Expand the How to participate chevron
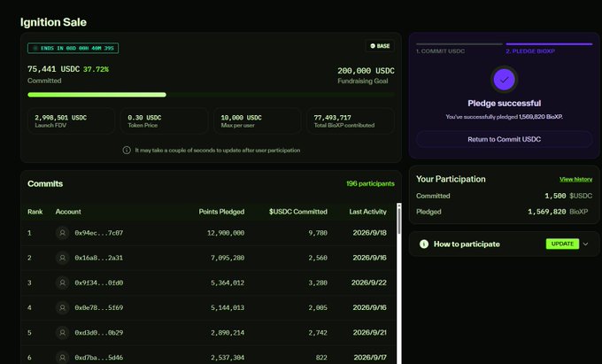Image resolution: width=602 pixels, height=364 pixels. click(585, 244)
